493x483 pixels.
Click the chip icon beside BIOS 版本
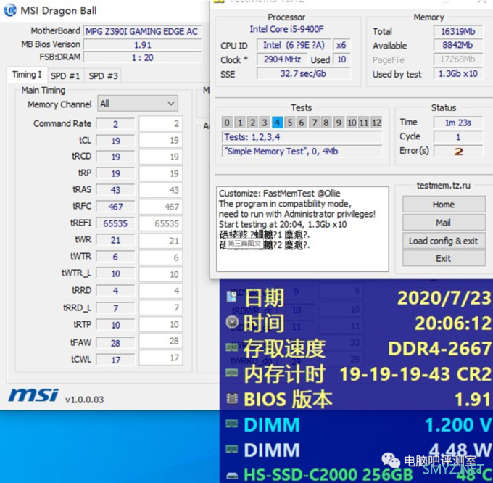[x=232, y=399]
